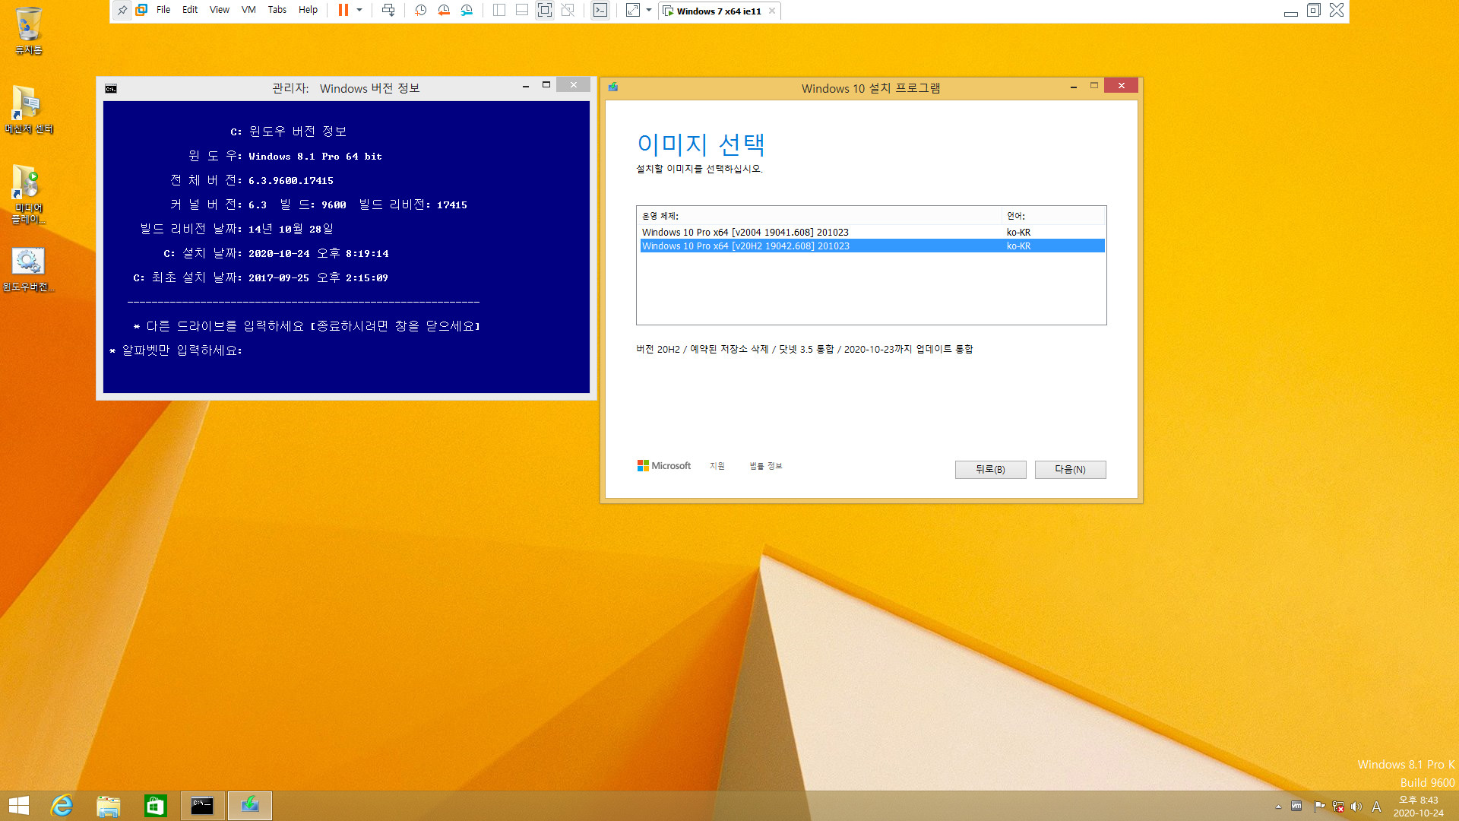Click the VMware library icon
Image resolution: width=1459 pixels, height=821 pixels.
[x=141, y=11]
